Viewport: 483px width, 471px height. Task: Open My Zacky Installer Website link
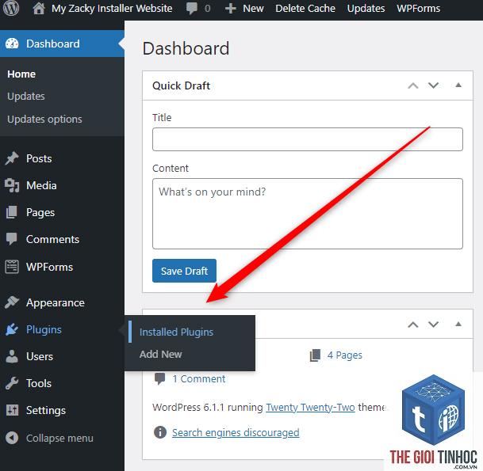pyautogui.click(x=112, y=8)
